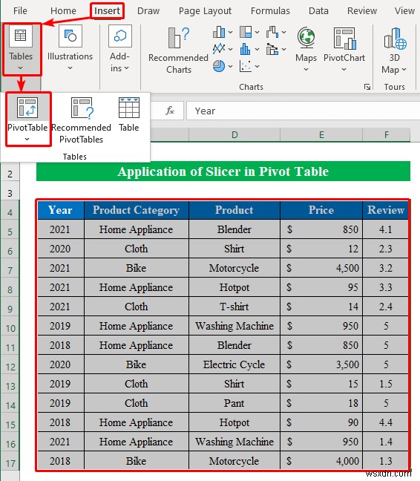Image resolution: width=420 pixels, height=481 pixels.
Task: Open the Recommended Charts button
Action: pyautogui.click(x=178, y=50)
